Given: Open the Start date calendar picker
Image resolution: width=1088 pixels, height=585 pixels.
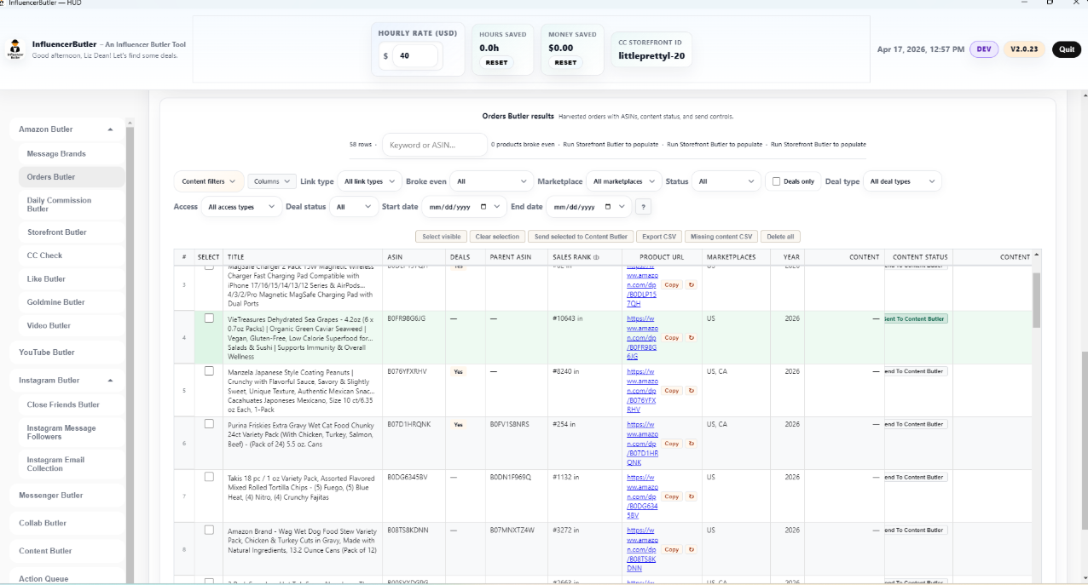Looking at the screenshot, I should (x=483, y=207).
